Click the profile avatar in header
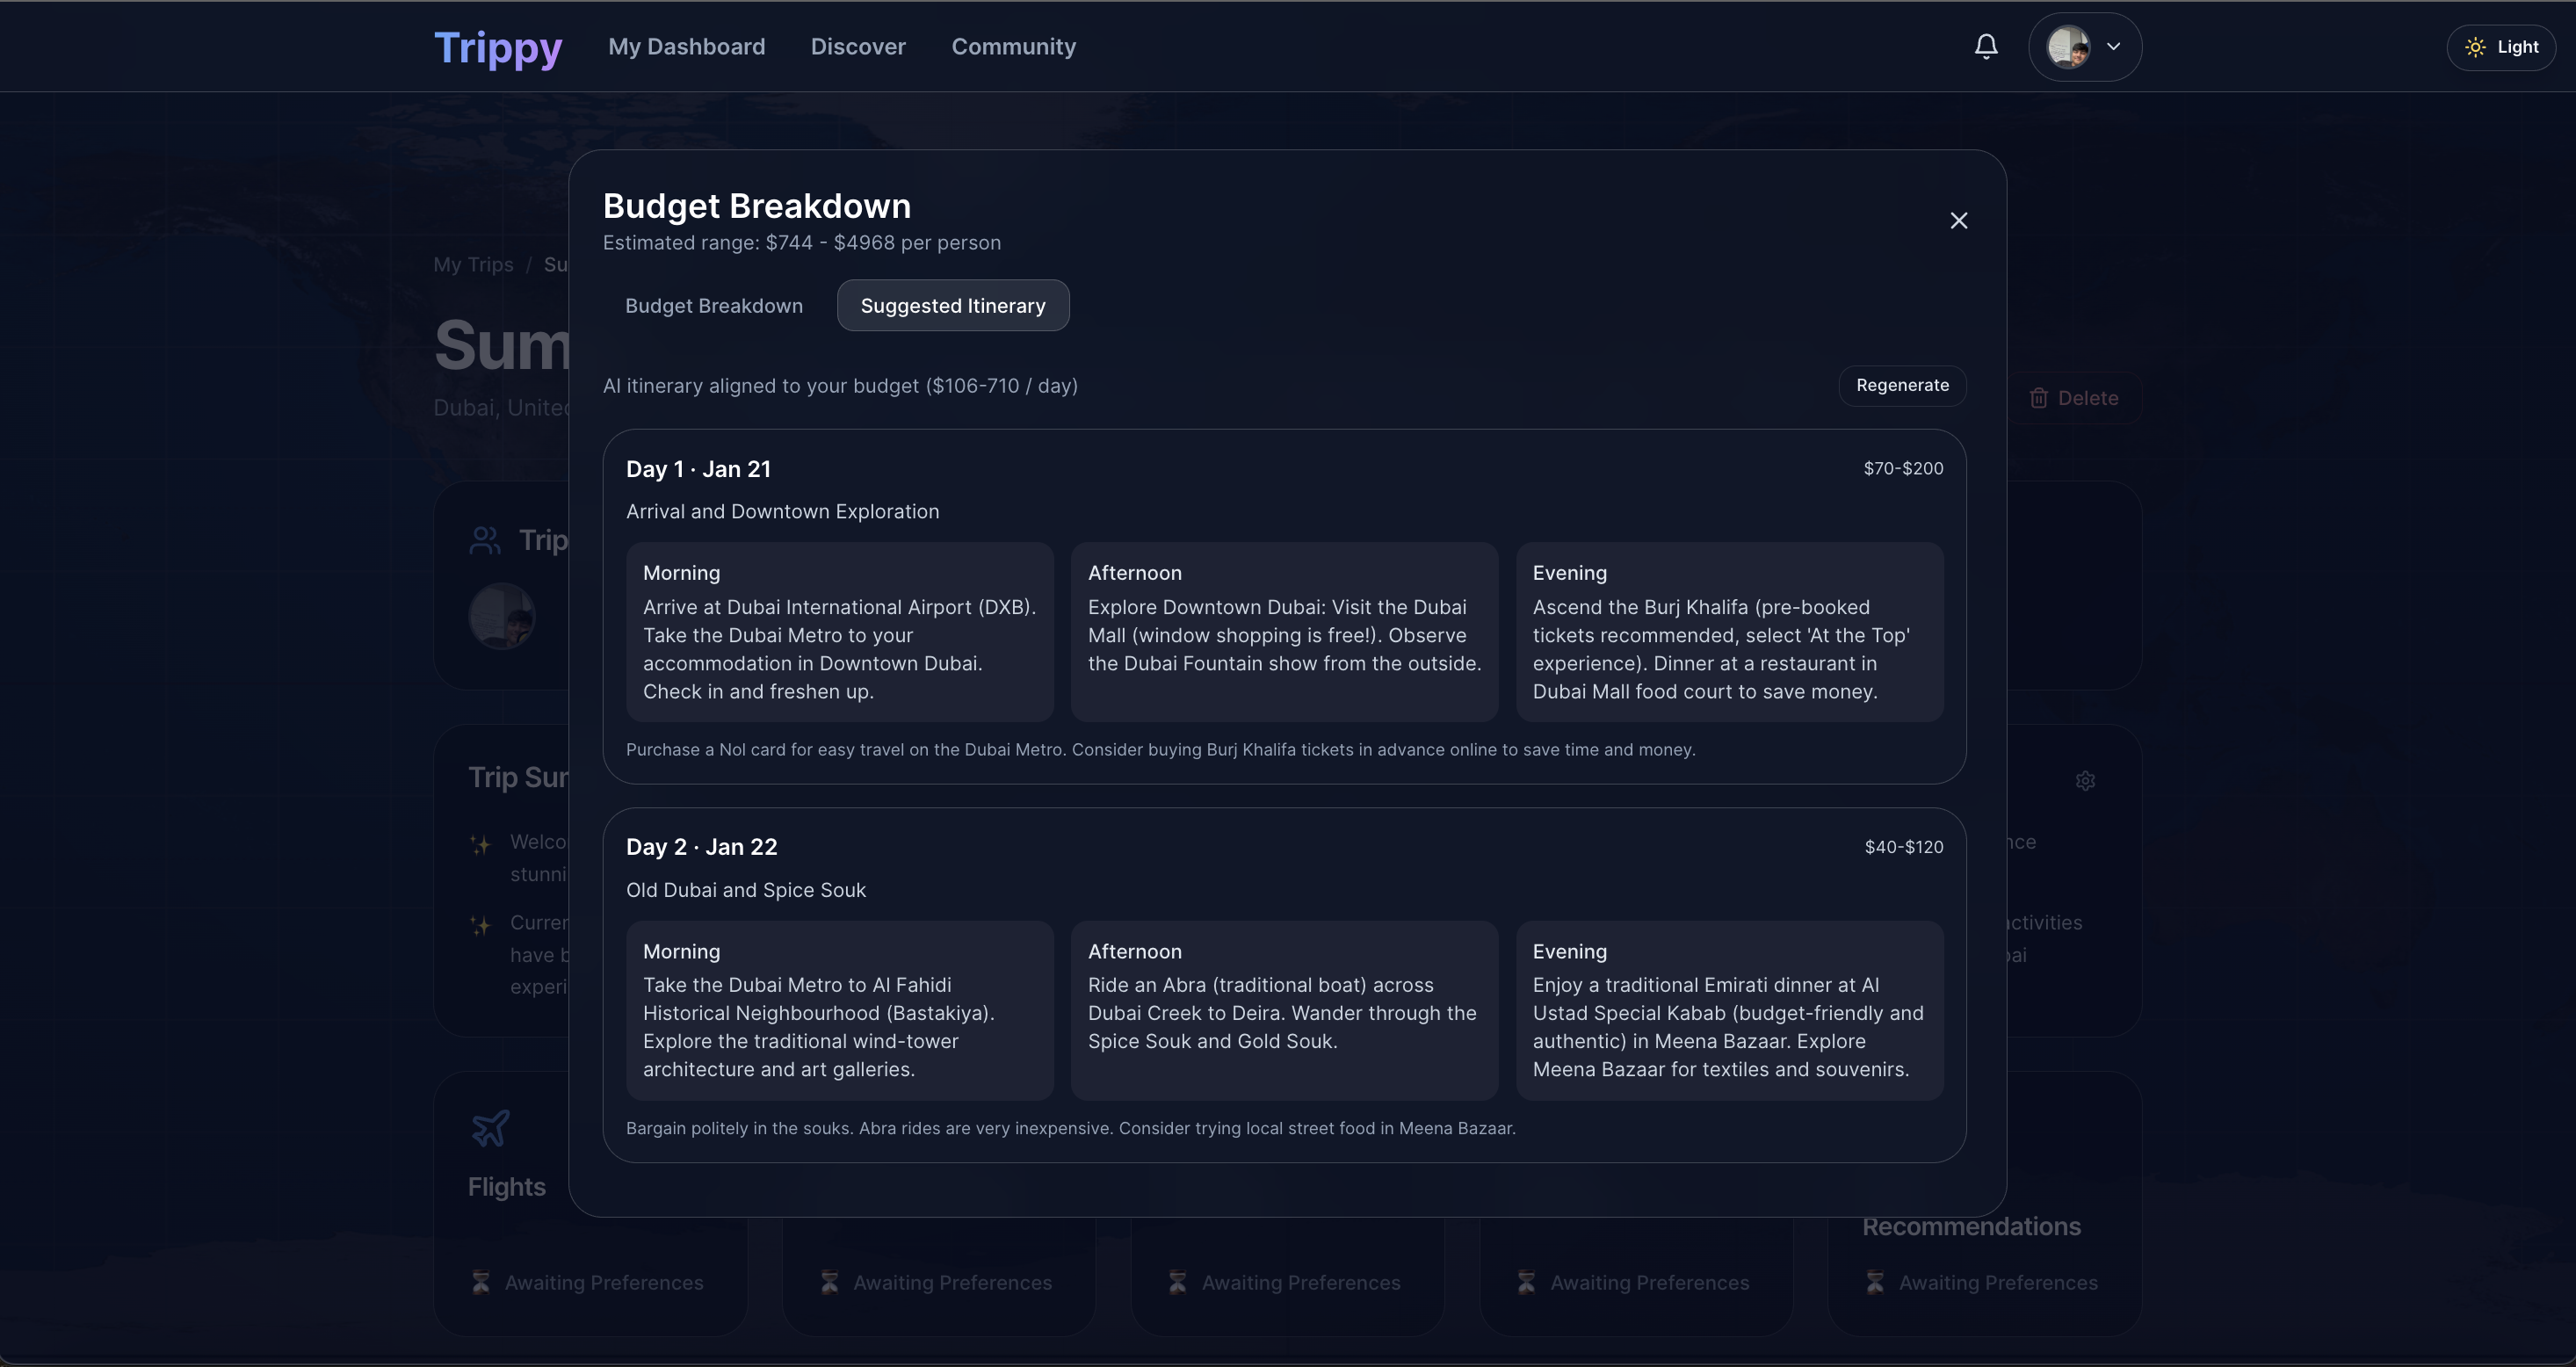Viewport: 2576px width, 1367px height. point(2067,46)
